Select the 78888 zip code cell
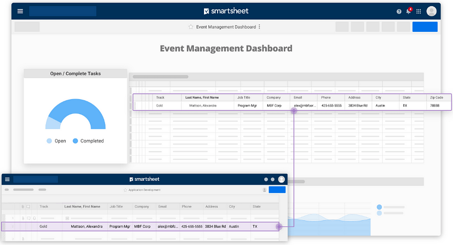Screen dimensions: 453x245 coord(434,106)
